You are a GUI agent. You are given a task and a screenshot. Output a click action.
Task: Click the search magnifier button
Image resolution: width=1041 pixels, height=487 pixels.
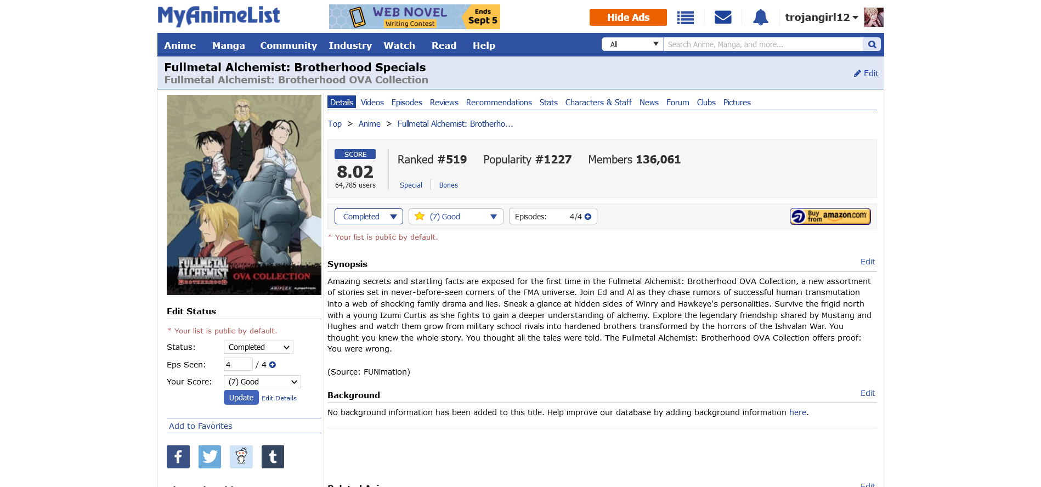click(x=872, y=44)
